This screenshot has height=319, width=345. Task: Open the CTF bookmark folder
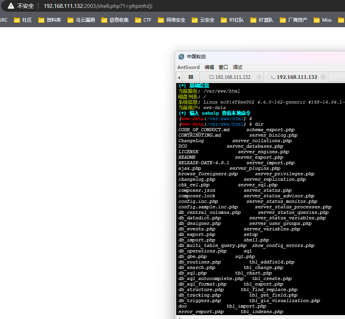click(143, 20)
